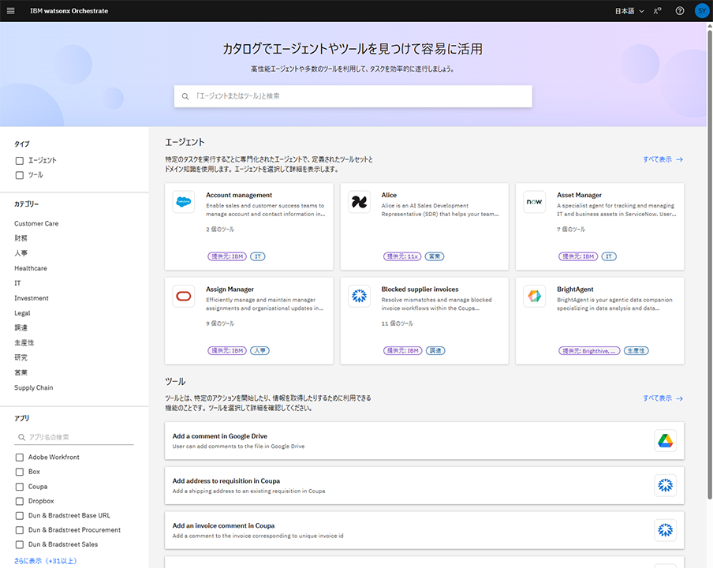713x568 pixels.
Task: Expand app list with さらに表示
Action: pos(45,561)
